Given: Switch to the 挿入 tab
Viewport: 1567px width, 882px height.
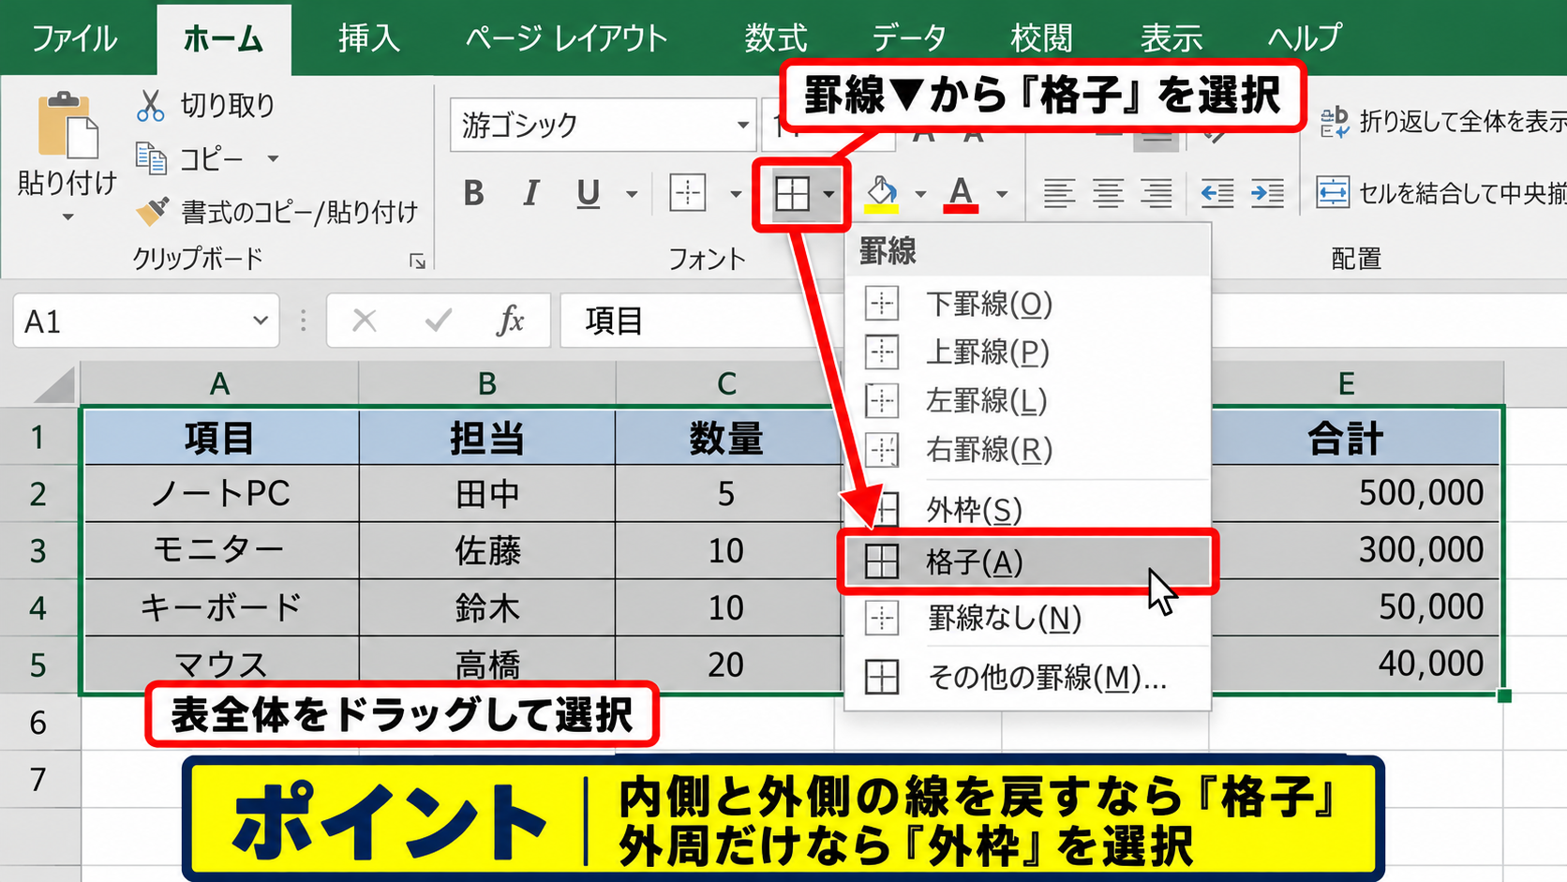Looking at the screenshot, I should click(369, 38).
